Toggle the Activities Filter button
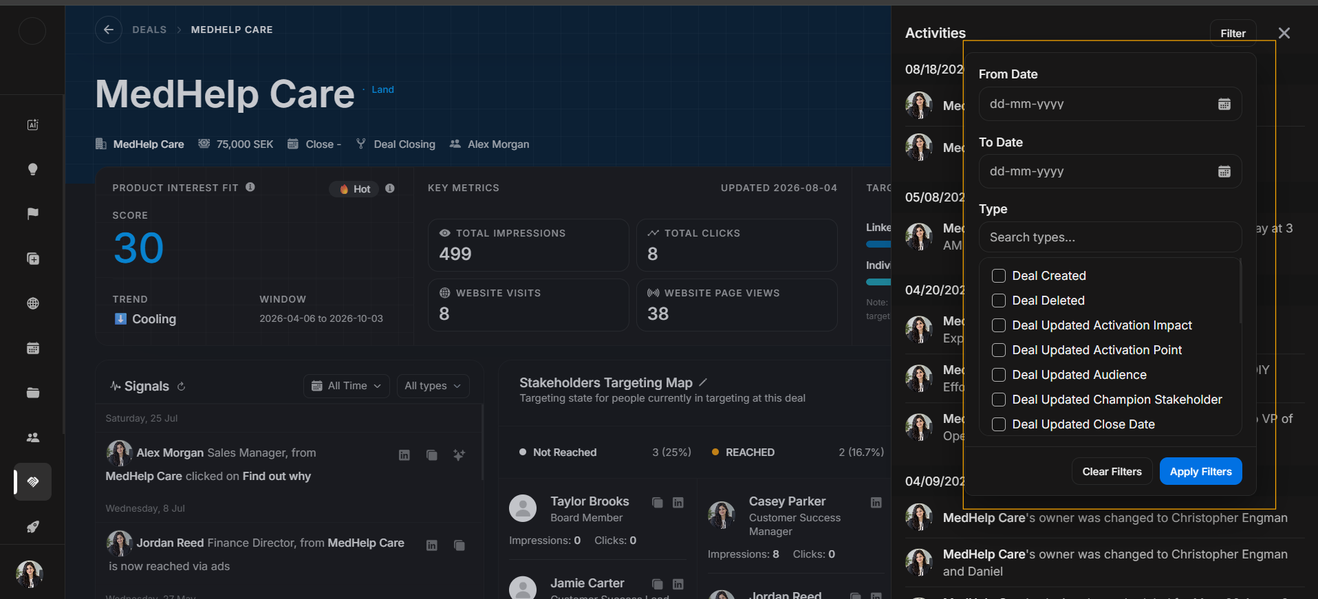Image resolution: width=1318 pixels, height=599 pixels. (x=1233, y=33)
